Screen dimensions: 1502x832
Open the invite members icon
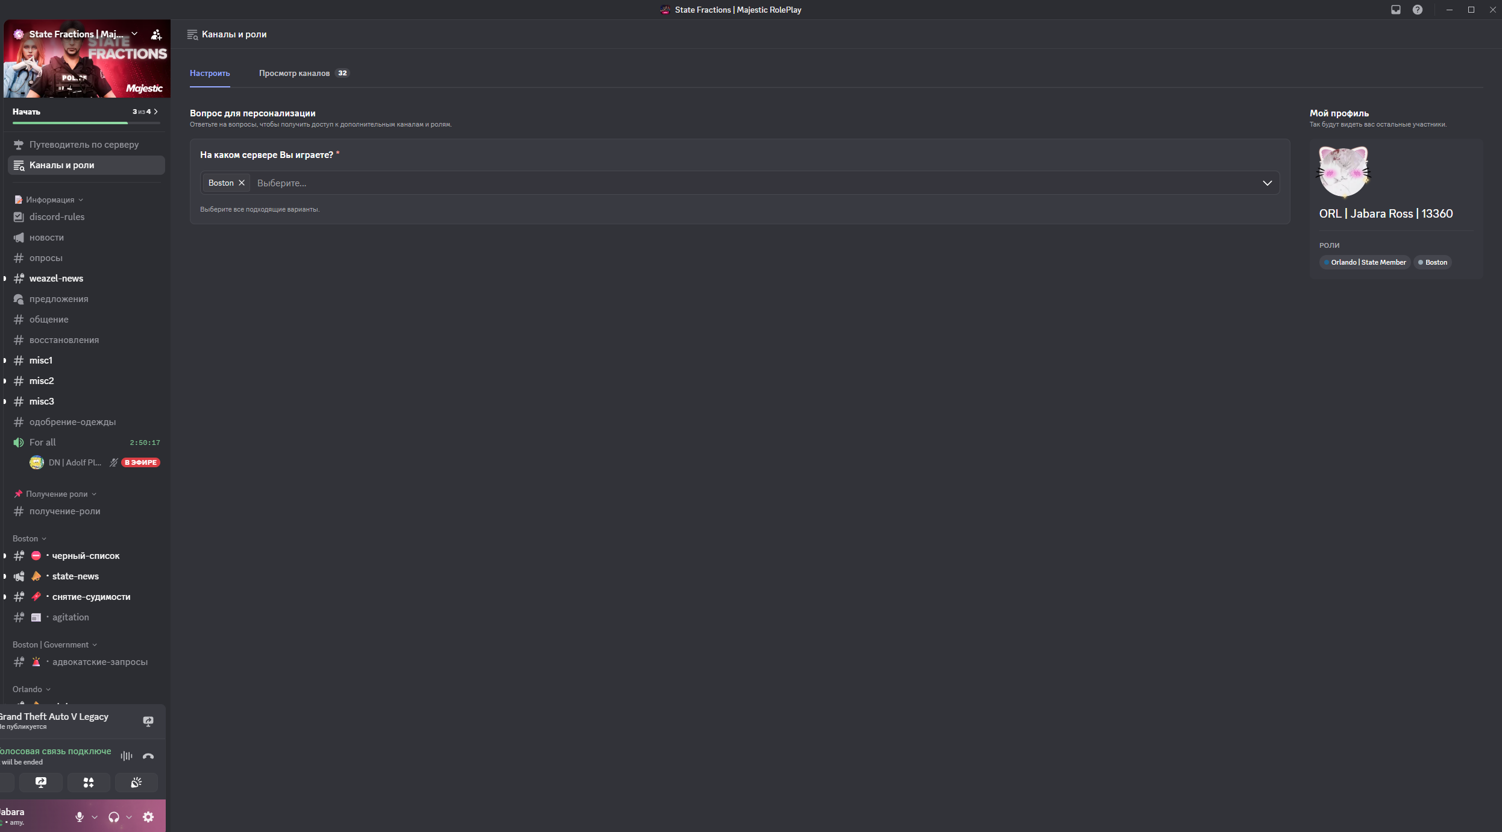click(156, 34)
